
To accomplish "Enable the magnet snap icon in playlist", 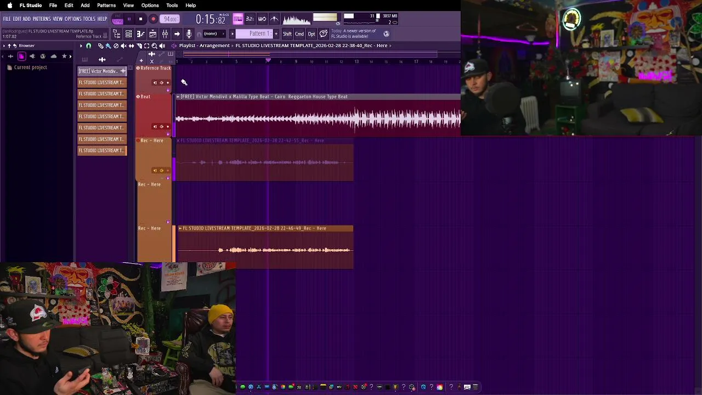I will tap(88, 46).
